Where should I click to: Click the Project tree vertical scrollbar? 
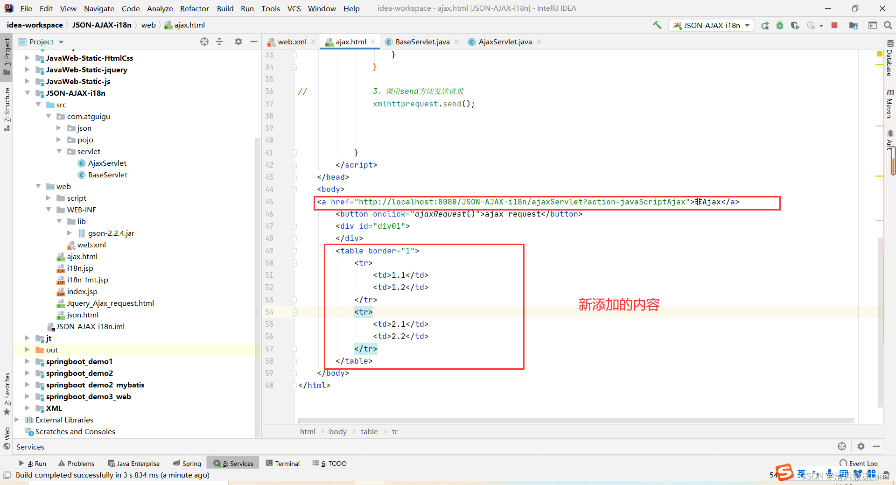tap(258, 287)
